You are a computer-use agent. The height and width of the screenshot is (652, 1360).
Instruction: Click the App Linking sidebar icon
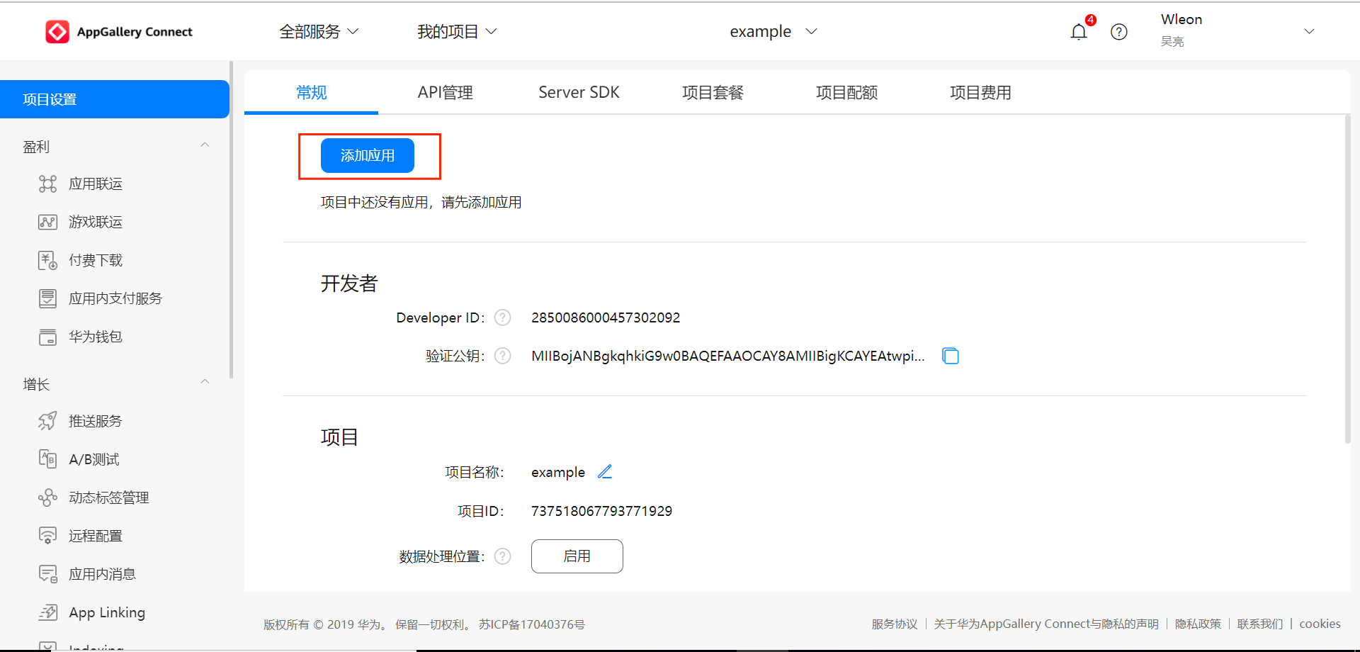(47, 612)
